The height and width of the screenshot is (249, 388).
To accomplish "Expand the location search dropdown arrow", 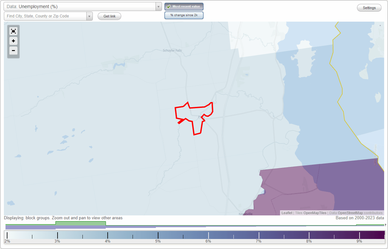I will tap(90, 16).
